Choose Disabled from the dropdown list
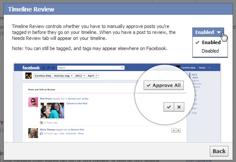The width and height of the screenshot is (236, 162). point(210,51)
